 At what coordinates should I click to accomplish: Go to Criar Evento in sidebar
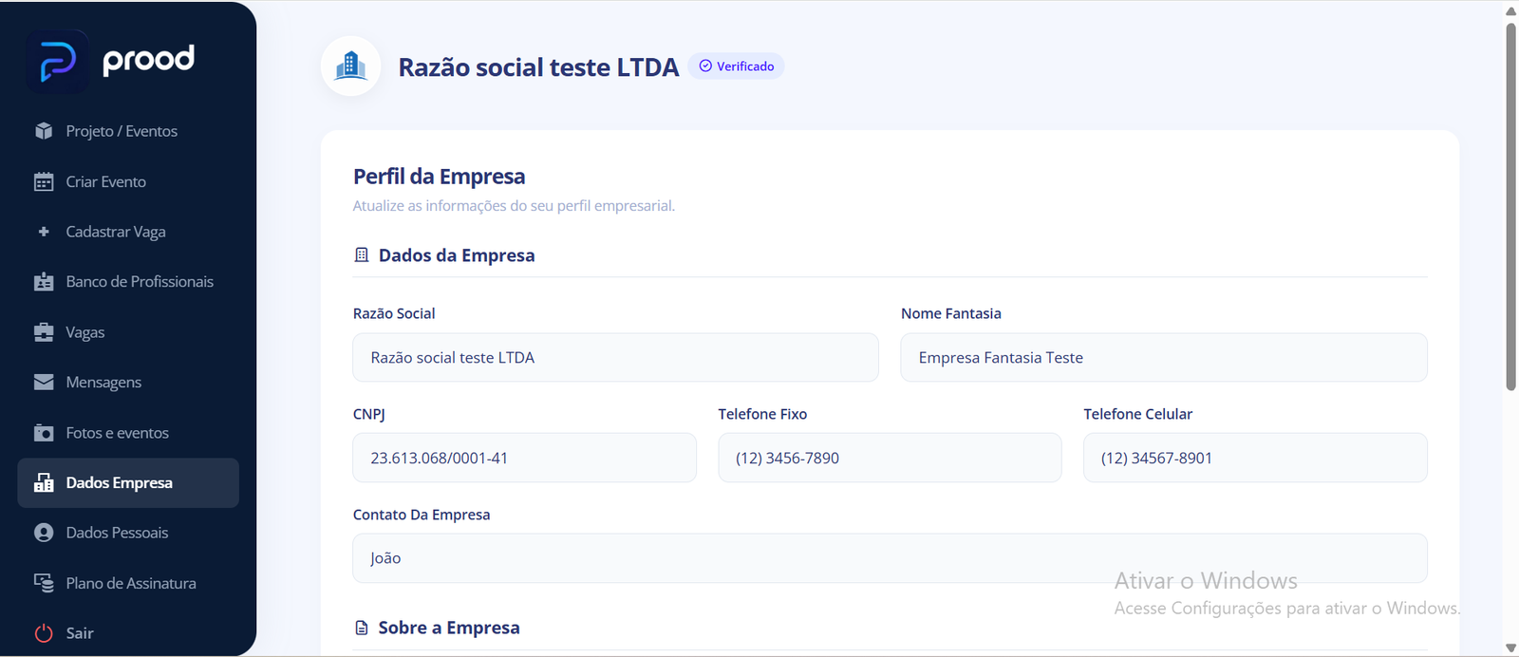click(128, 181)
